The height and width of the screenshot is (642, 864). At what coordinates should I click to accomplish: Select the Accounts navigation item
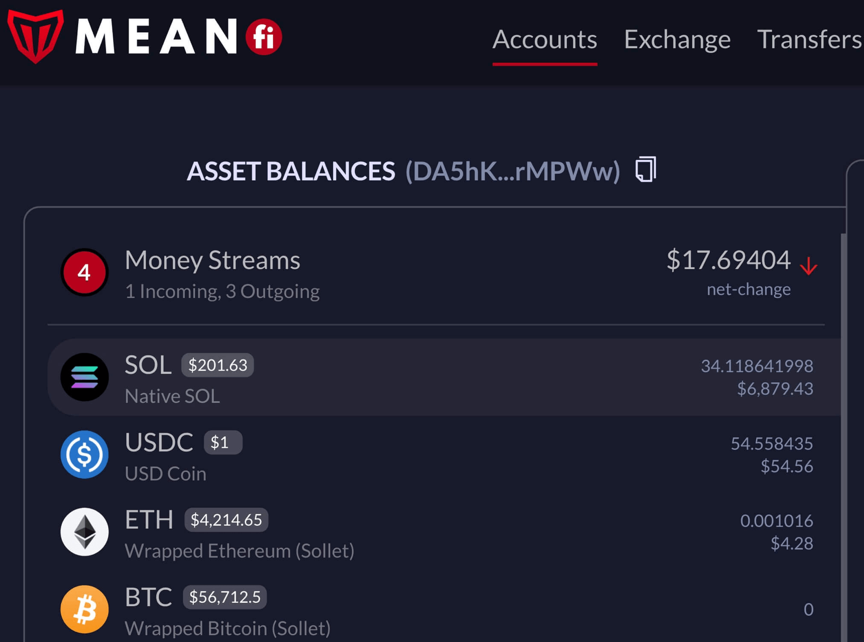pyautogui.click(x=544, y=39)
